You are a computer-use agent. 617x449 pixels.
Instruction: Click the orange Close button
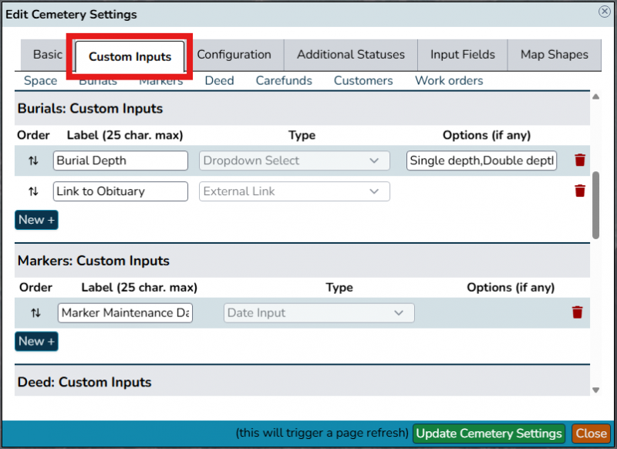point(591,434)
